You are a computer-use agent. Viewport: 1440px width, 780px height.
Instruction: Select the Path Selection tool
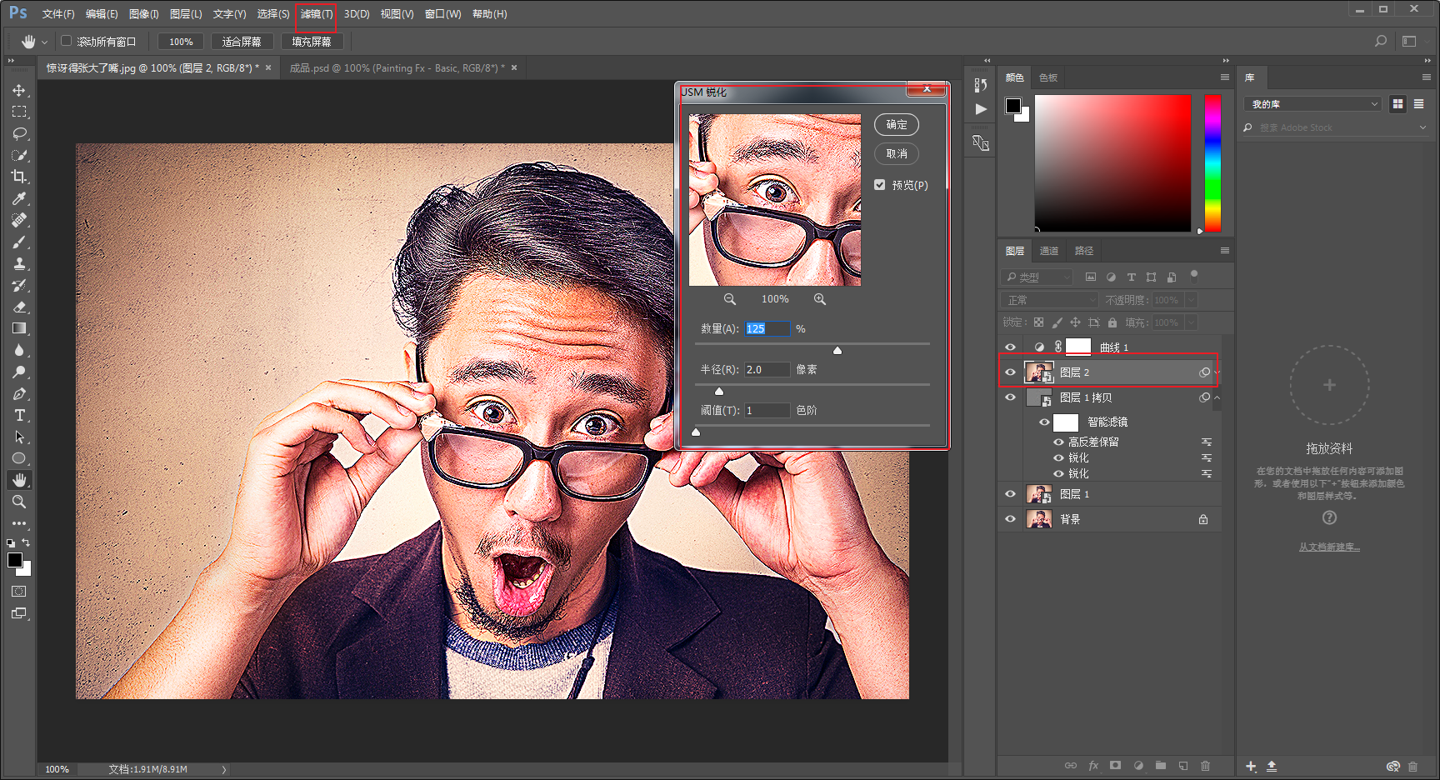[x=19, y=437]
